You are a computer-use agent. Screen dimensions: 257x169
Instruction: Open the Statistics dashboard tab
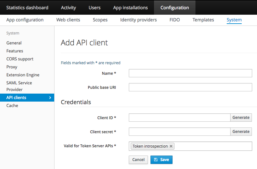[x=27, y=8]
